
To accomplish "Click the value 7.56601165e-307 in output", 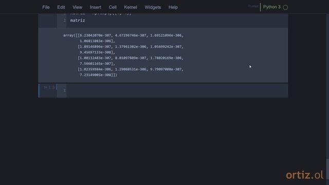I will pyautogui.click(x=96, y=64).
